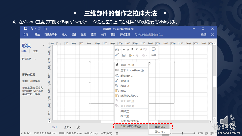Switch to the 搜索 tab in Shapes panel
The height and width of the screenshot is (136, 242).
(x=35, y=51)
